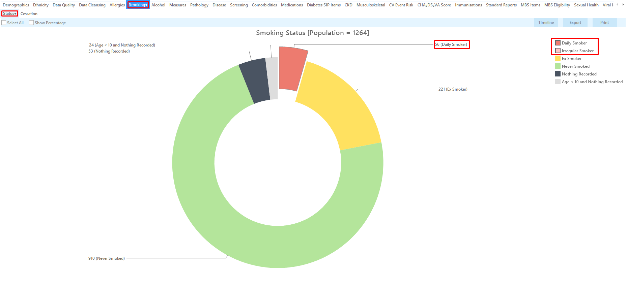Click the Daily Smoker legend swatch

[558, 43]
